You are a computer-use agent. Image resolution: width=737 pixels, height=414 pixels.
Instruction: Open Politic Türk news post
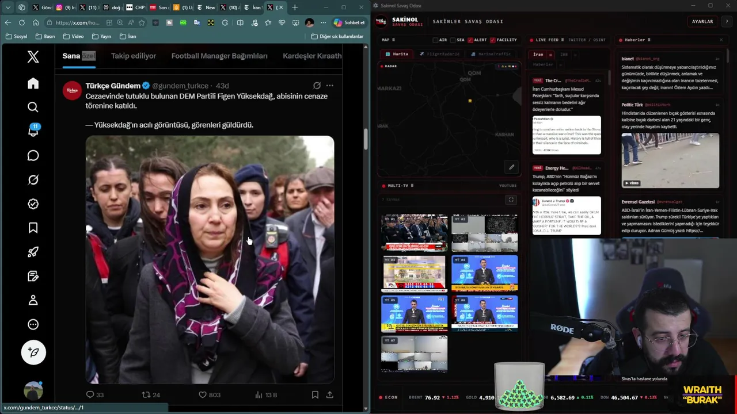(670, 144)
